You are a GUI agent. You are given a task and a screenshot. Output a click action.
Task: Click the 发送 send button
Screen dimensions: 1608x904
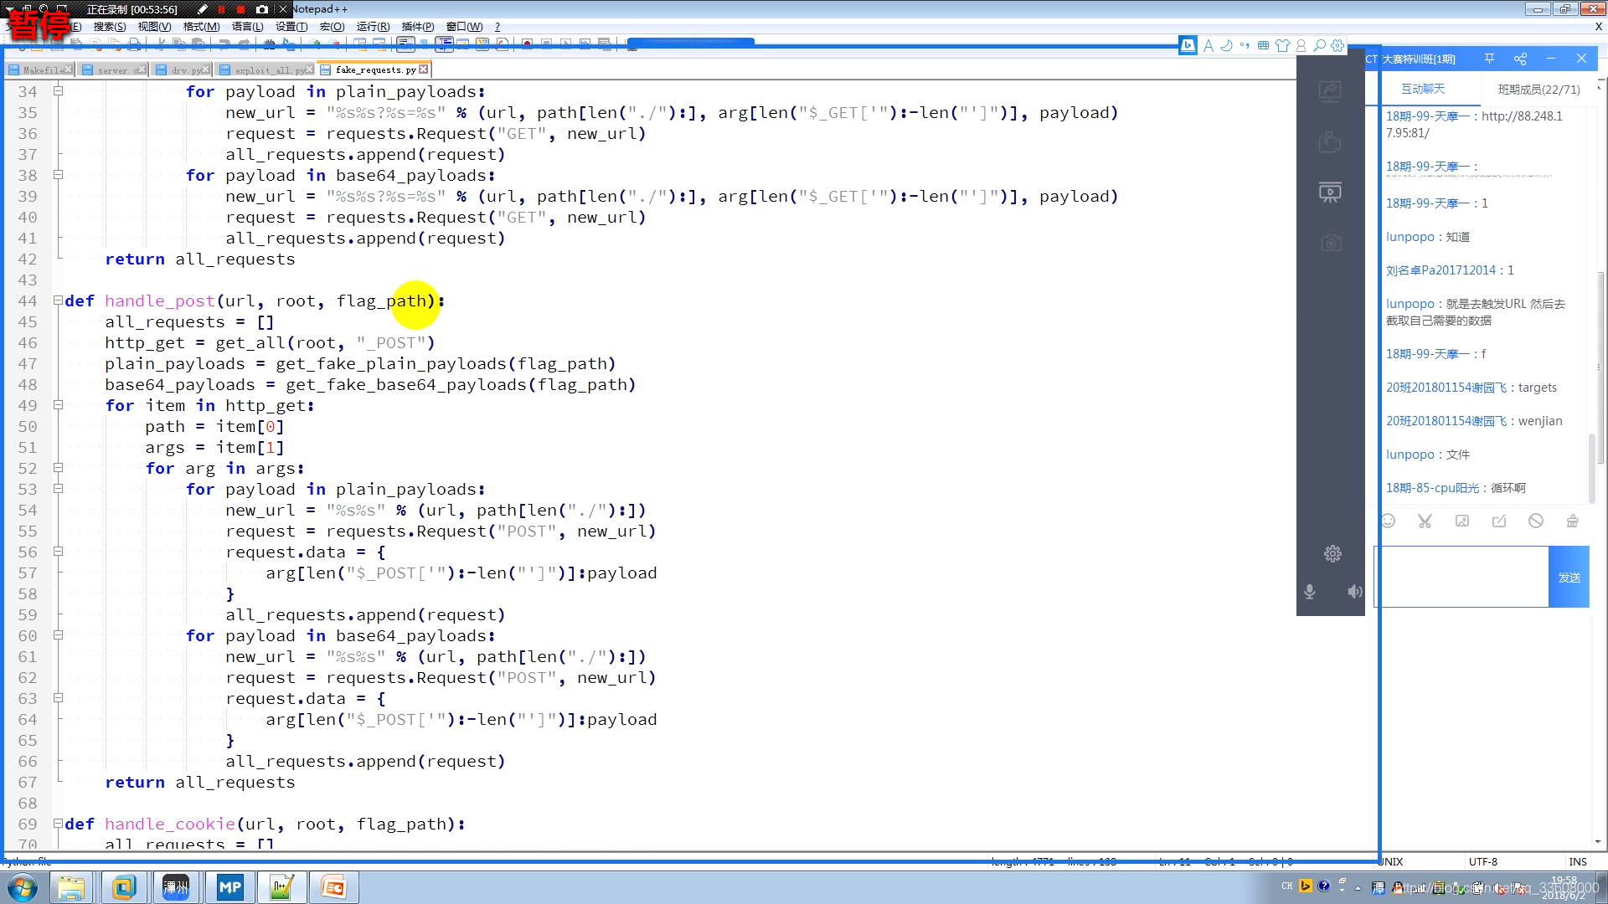click(1569, 577)
